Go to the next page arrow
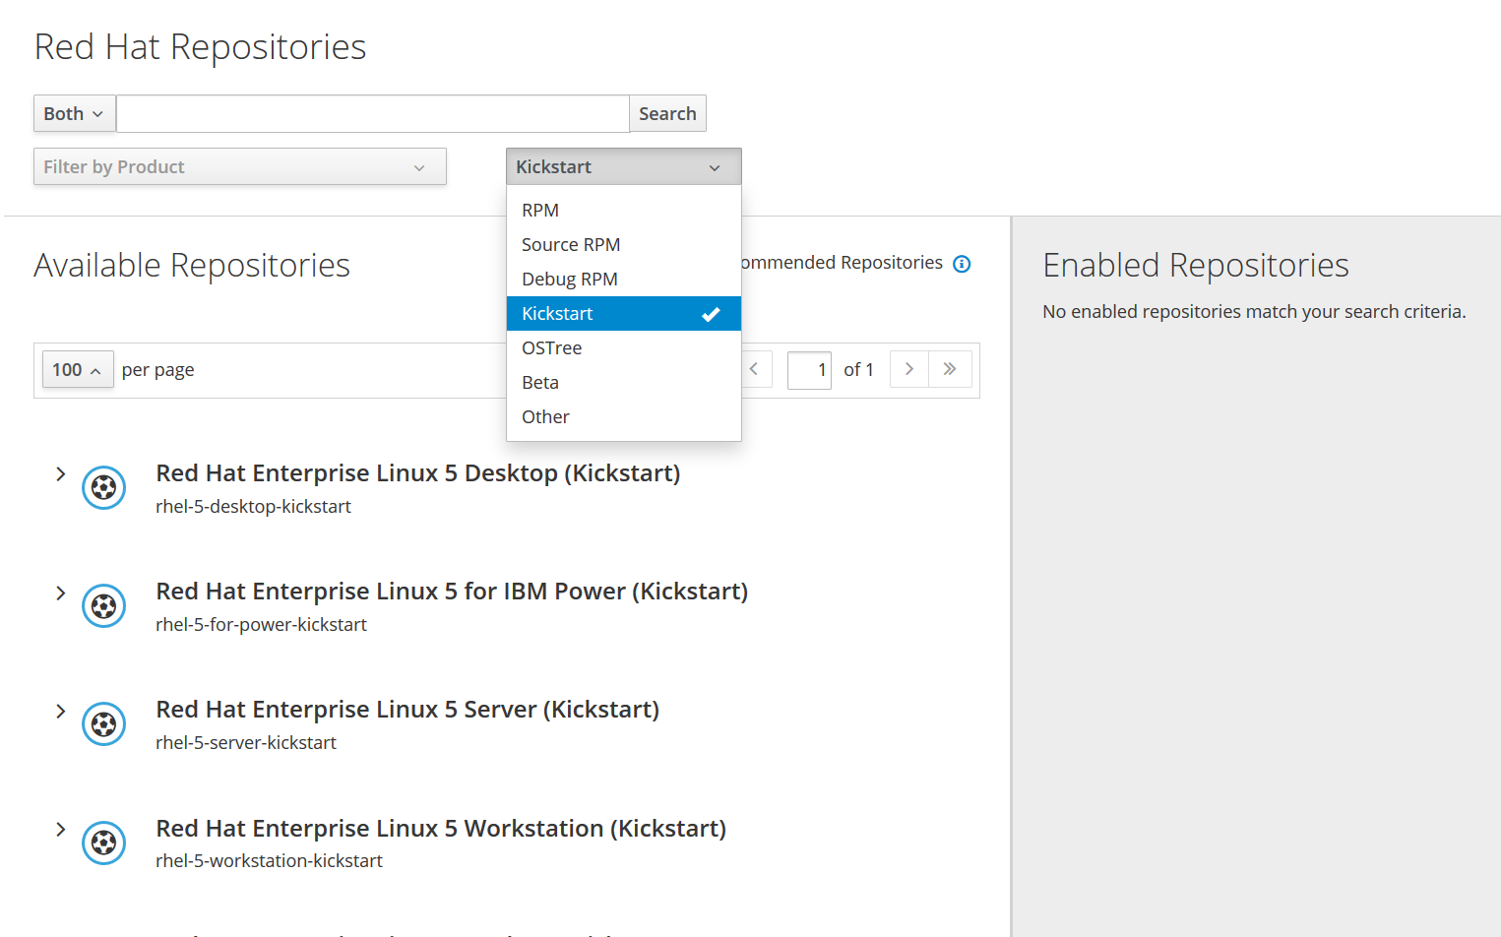The height and width of the screenshot is (937, 1501). click(907, 369)
